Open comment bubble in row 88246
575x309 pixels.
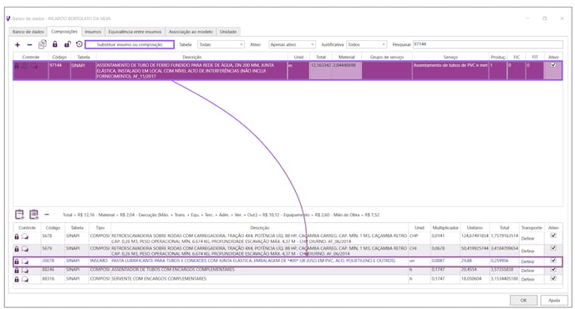25,270
